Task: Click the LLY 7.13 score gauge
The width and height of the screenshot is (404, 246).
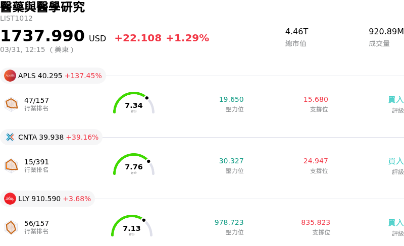Action: [x=132, y=227]
